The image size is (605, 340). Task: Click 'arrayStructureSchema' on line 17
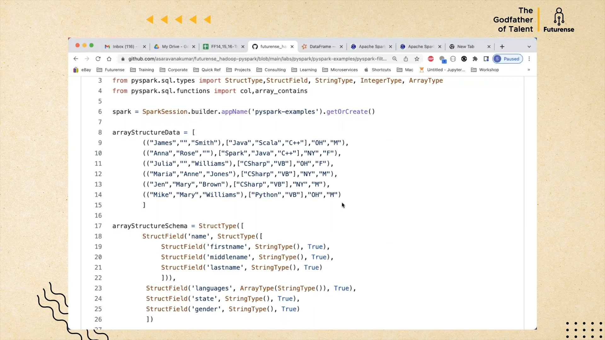click(x=150, y=226)
